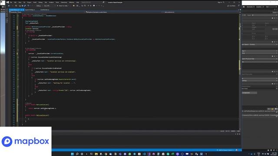278x156 pixels.
Task: Open Unity's Layout dropdown
Action: click(271, 7)
